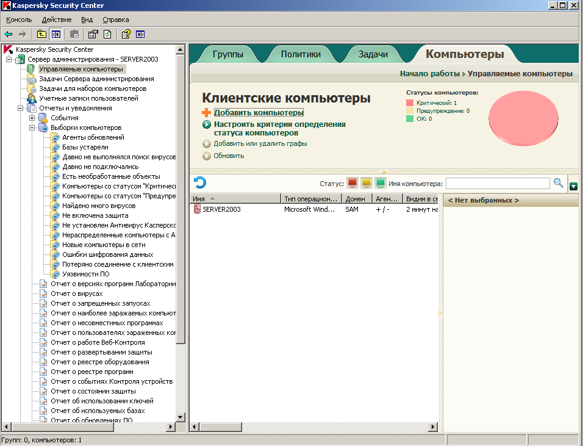This screenshot has width=583, height=446.
Task: Click the arrow icon beside Добавить или удалить графы
Action: (207, 143)
